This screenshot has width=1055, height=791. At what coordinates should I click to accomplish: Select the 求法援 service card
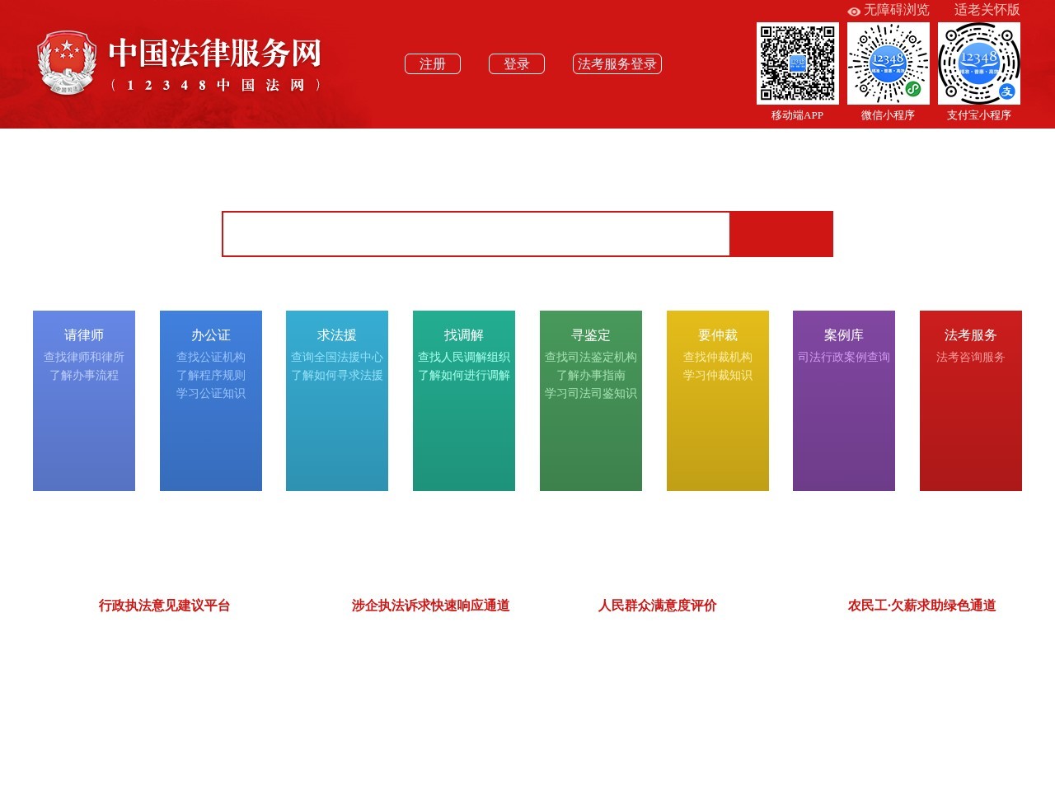[x=337, y=400]
